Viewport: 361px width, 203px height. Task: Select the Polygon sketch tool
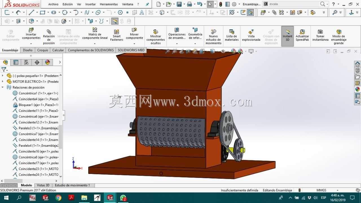(120, 12)
